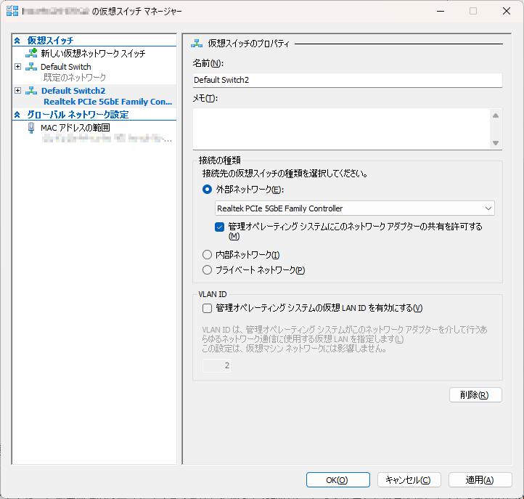Click the 名前 text field
The height and width of the screenshot is (499, 524).
point(347,80)
